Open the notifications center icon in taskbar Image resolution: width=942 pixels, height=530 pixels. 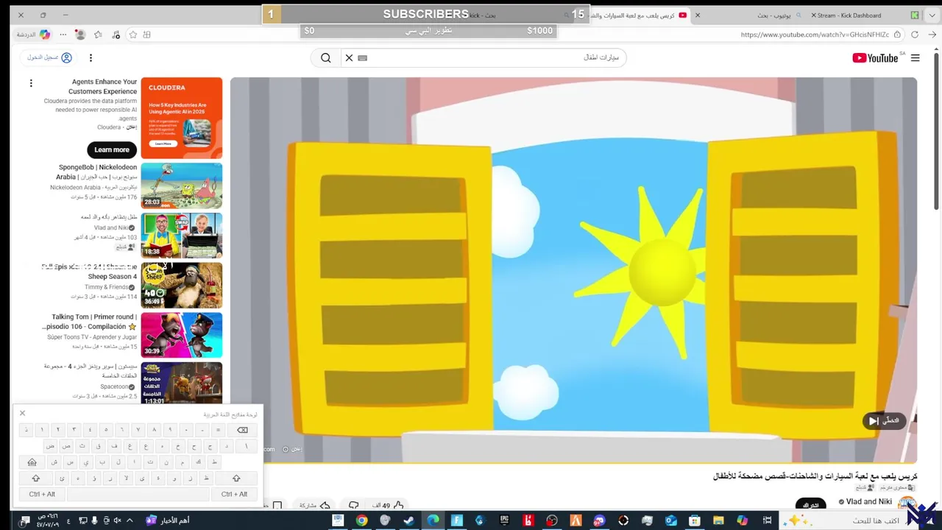[x=25, y=520]
